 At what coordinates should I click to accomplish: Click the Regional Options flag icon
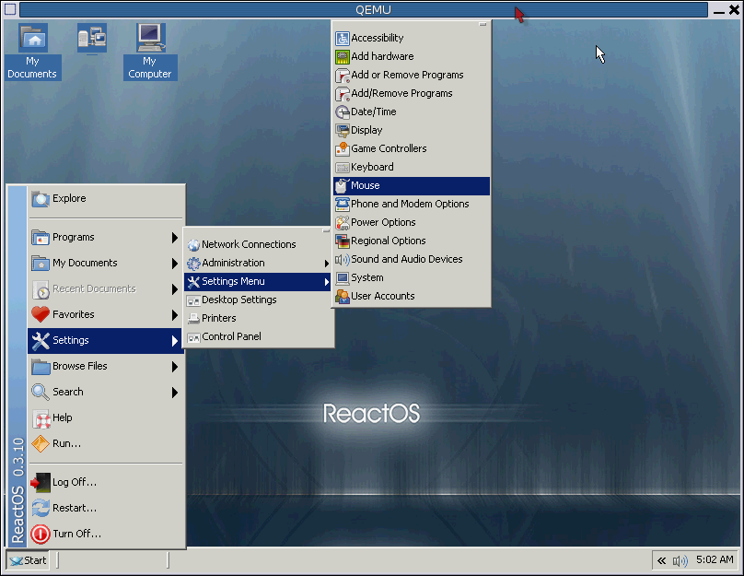tap(343, 241)
